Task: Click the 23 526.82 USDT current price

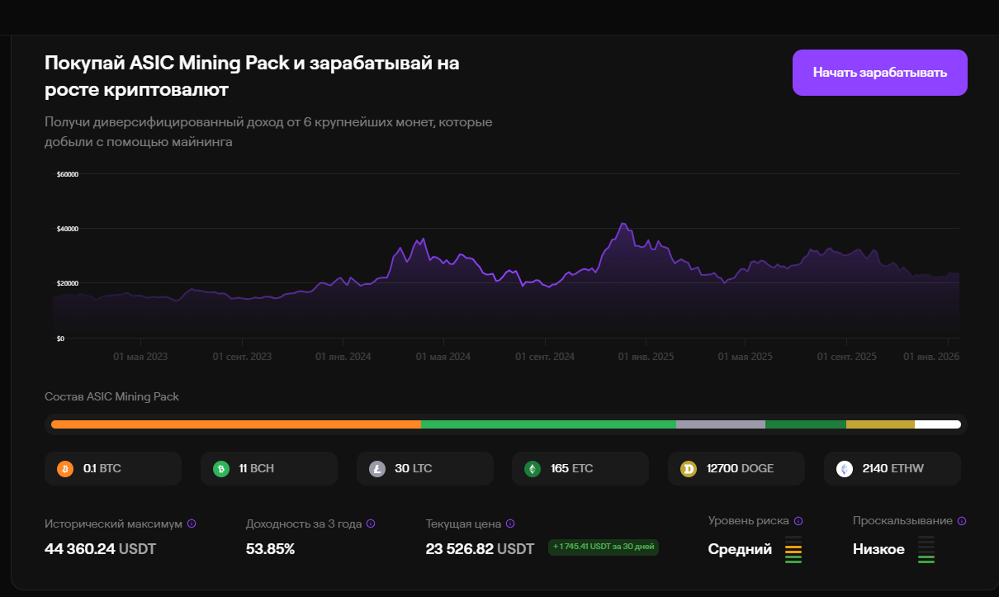Action: click(480, 548)
